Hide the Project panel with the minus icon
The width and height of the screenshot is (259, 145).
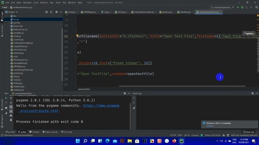pyautogui.click(x=61, y=12)
